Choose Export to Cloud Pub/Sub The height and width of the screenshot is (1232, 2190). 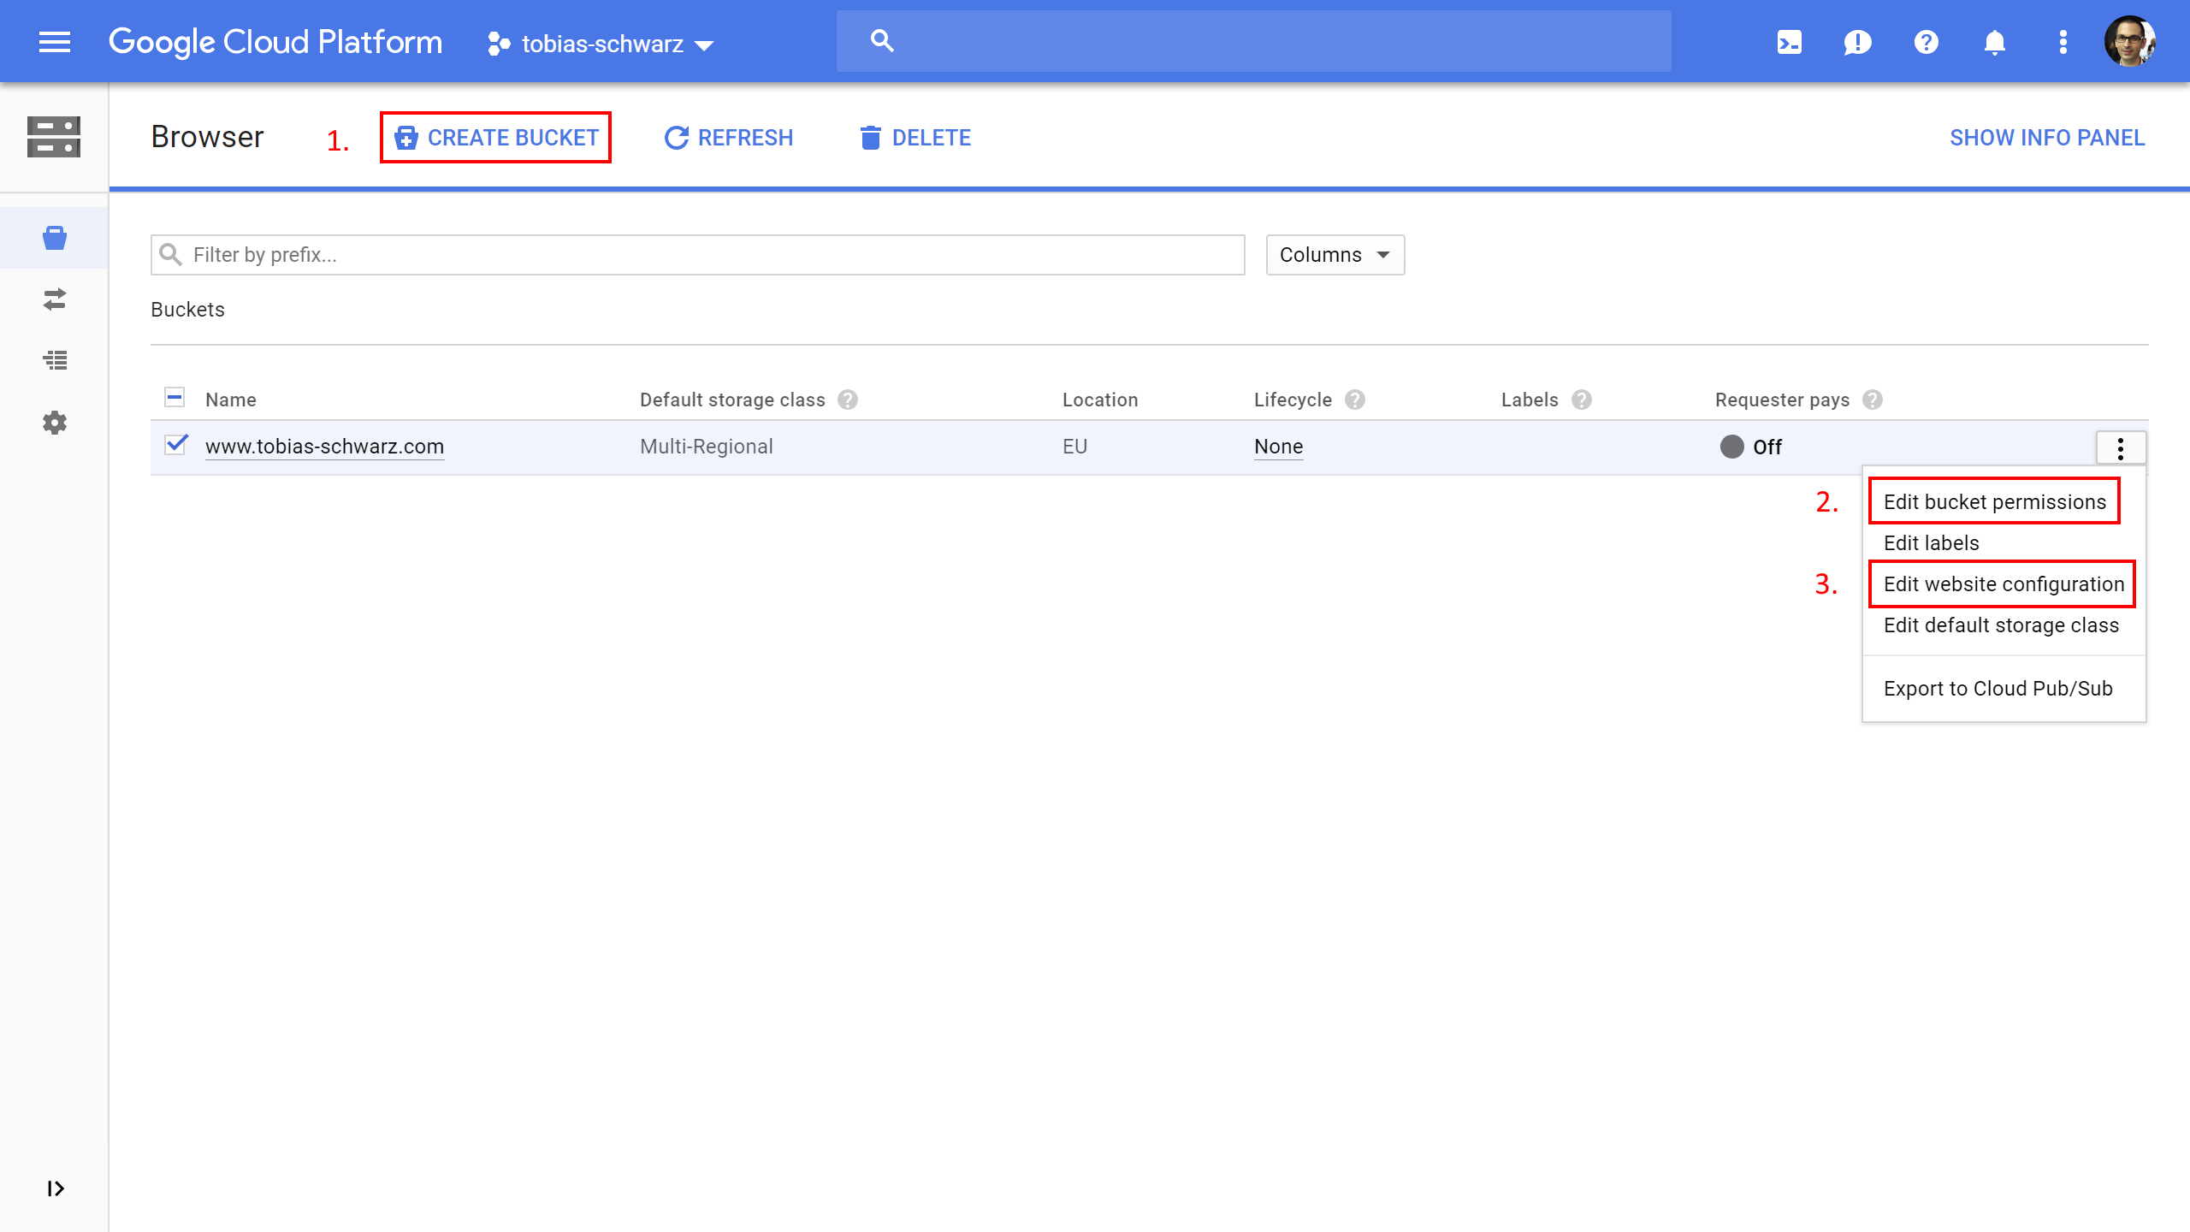tap(2004, 689)
